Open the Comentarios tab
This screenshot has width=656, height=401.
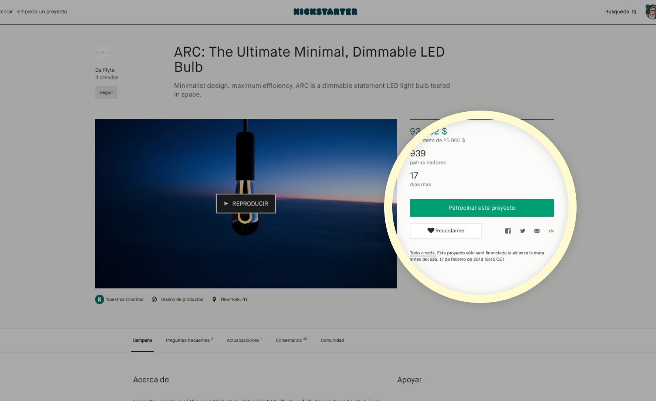[289, 340]
